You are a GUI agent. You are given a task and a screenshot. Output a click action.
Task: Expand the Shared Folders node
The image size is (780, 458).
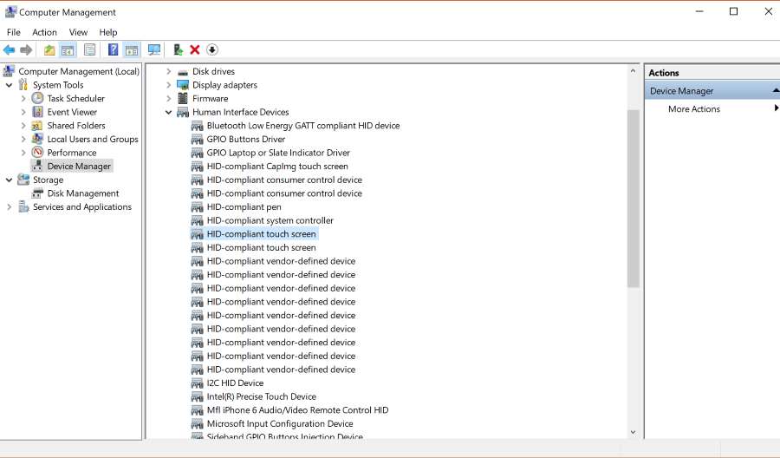[23, 126]
